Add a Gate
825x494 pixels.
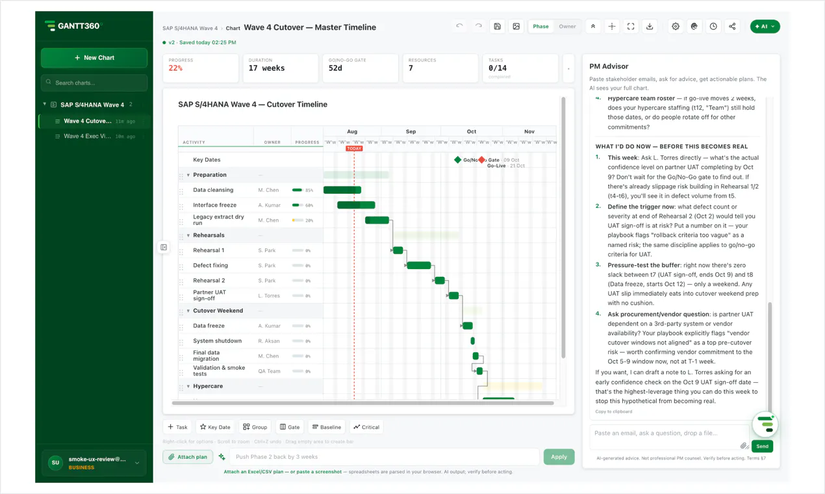coord(290,427)
